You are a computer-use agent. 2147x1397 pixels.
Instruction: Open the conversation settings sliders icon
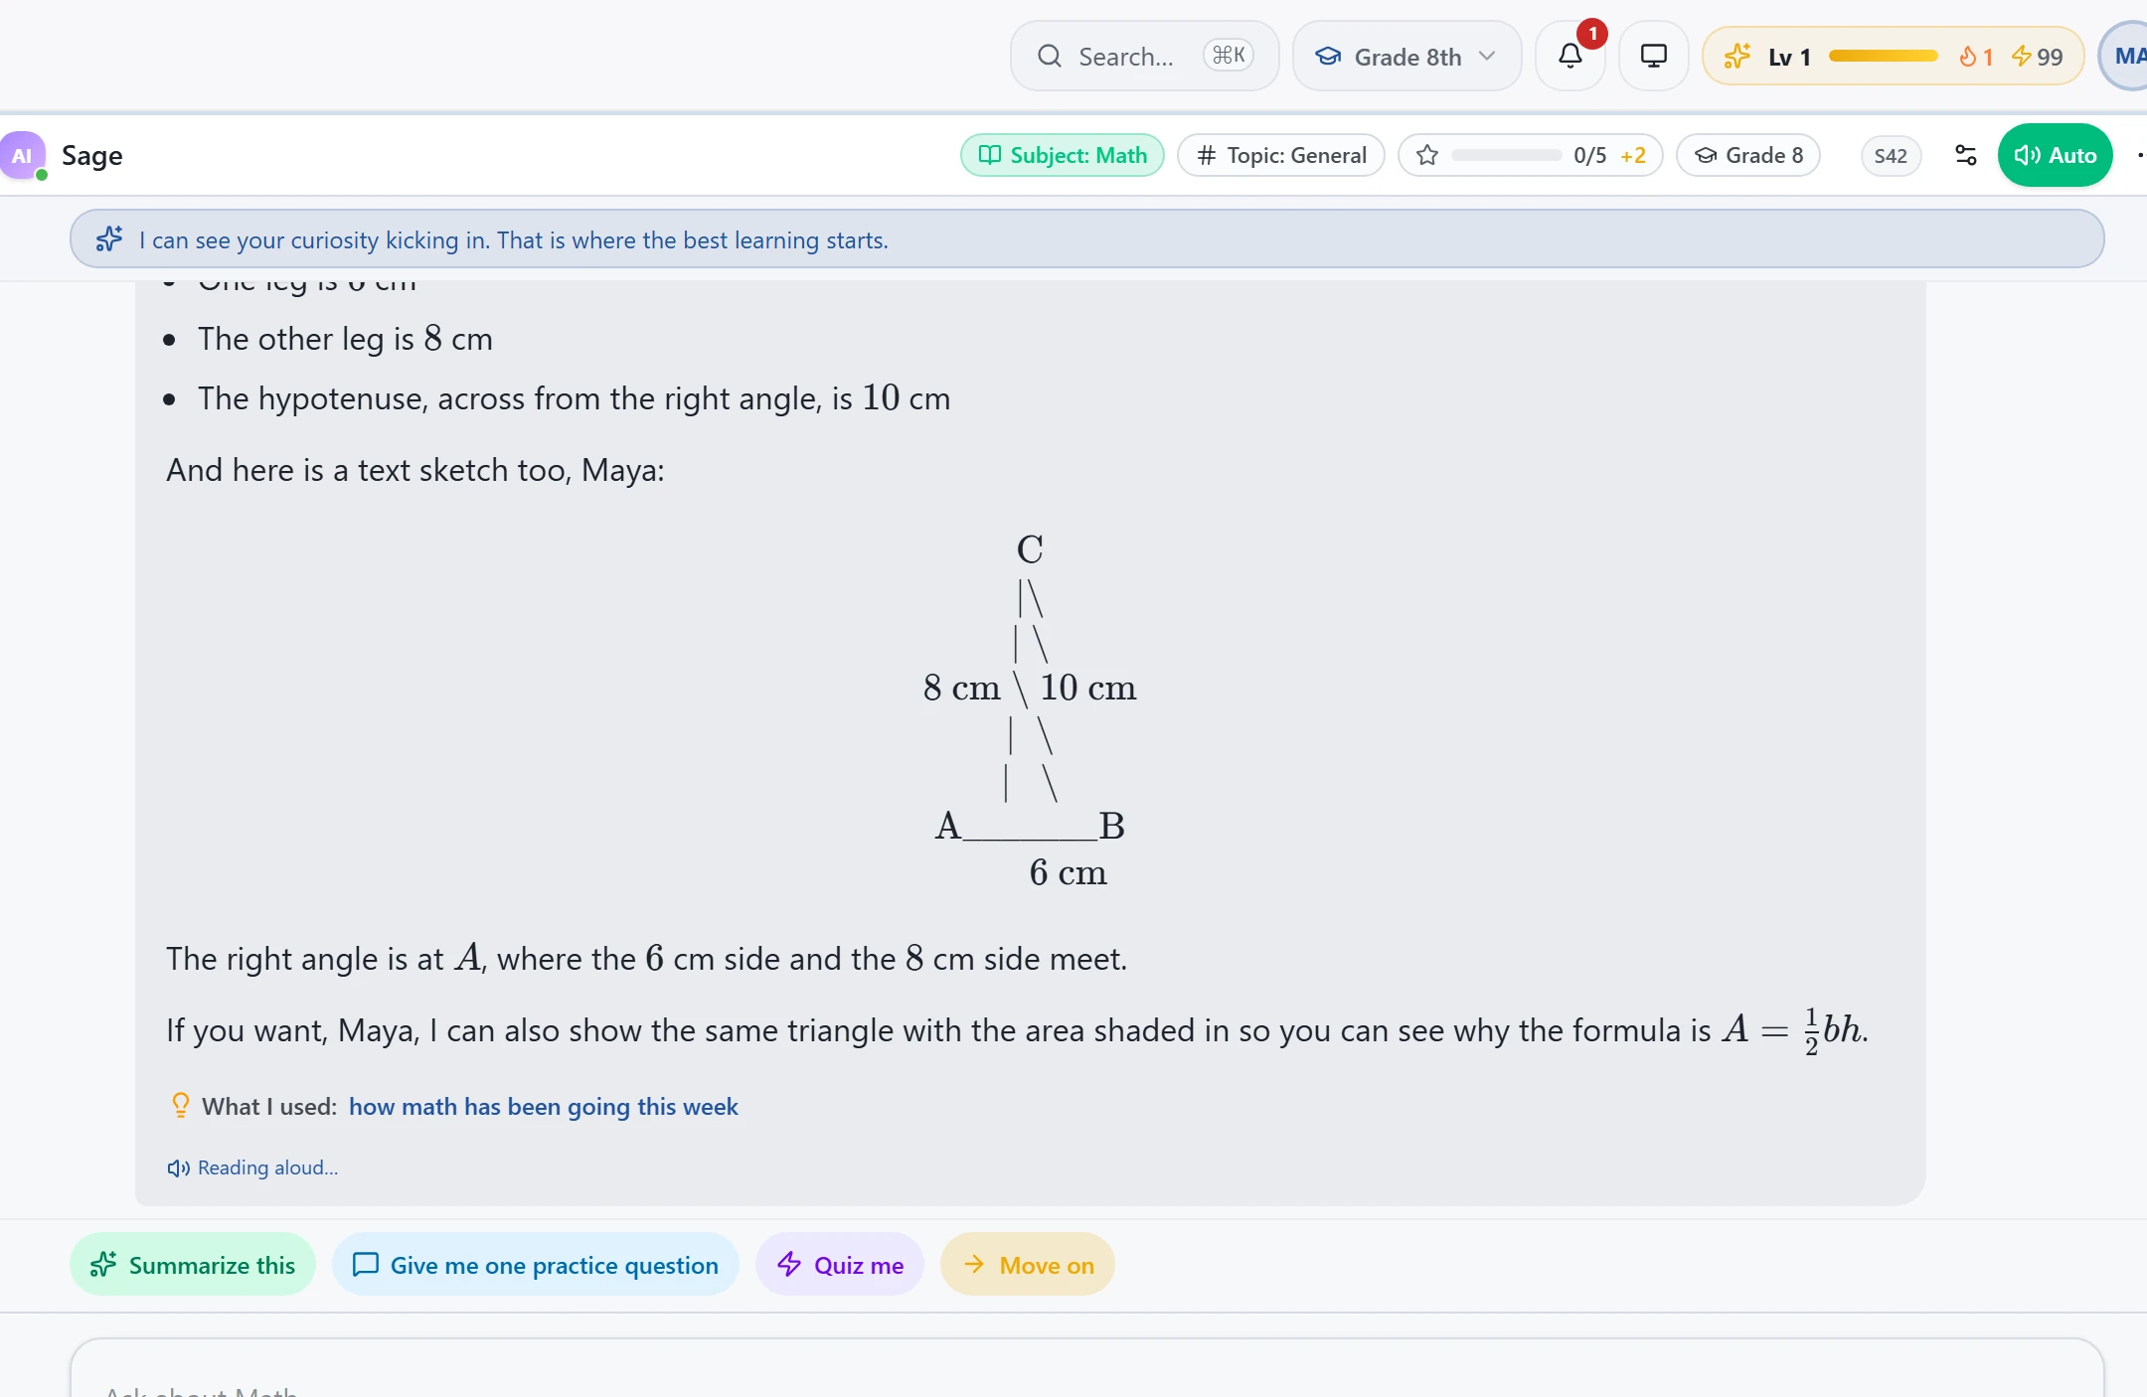pos(1965,155)
